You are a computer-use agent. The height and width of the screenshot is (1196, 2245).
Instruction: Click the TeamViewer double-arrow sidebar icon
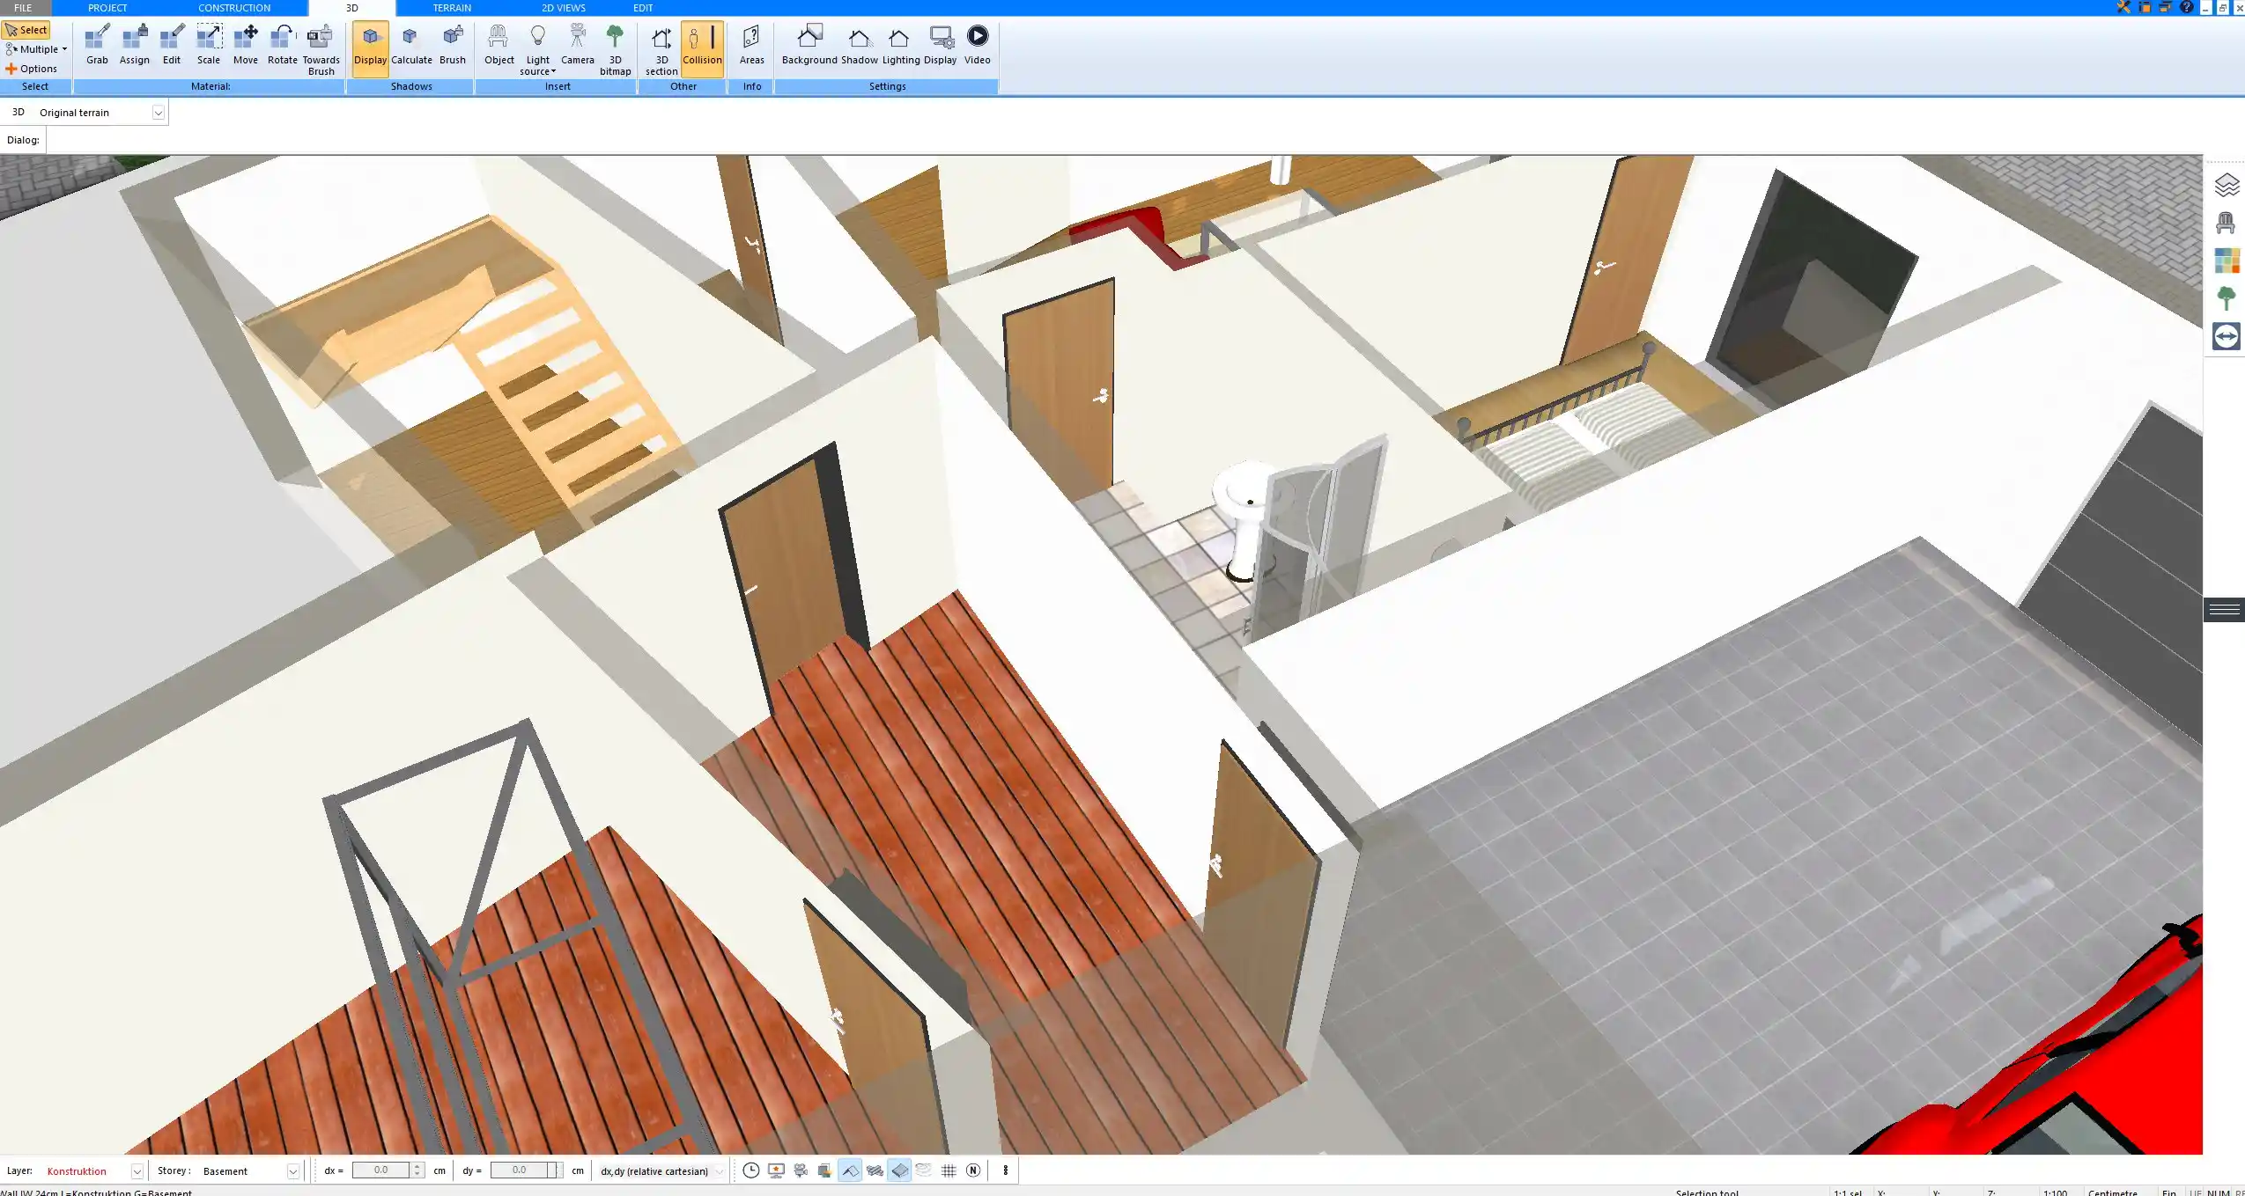click(2227, 336)
